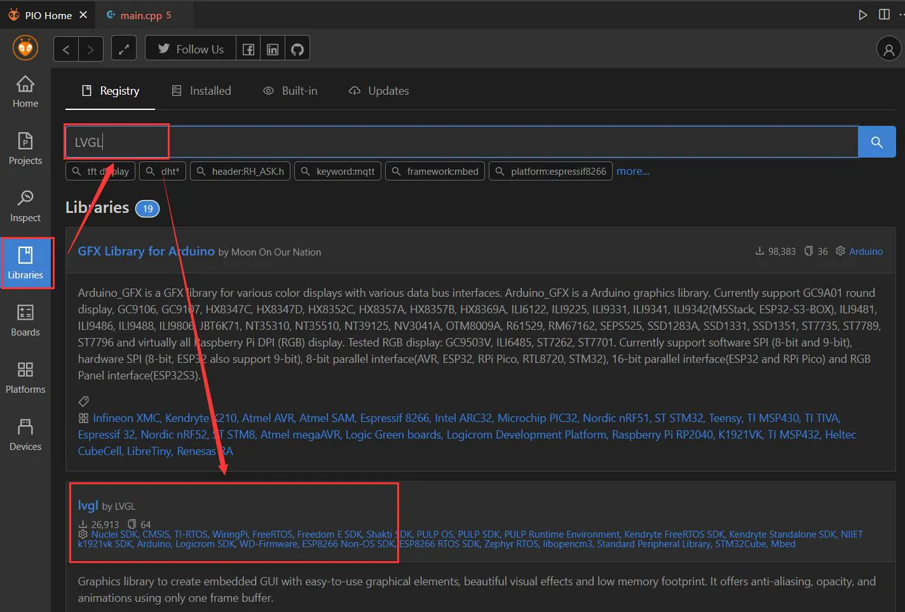Open the lvgl library result

click(x=88, y=505)
